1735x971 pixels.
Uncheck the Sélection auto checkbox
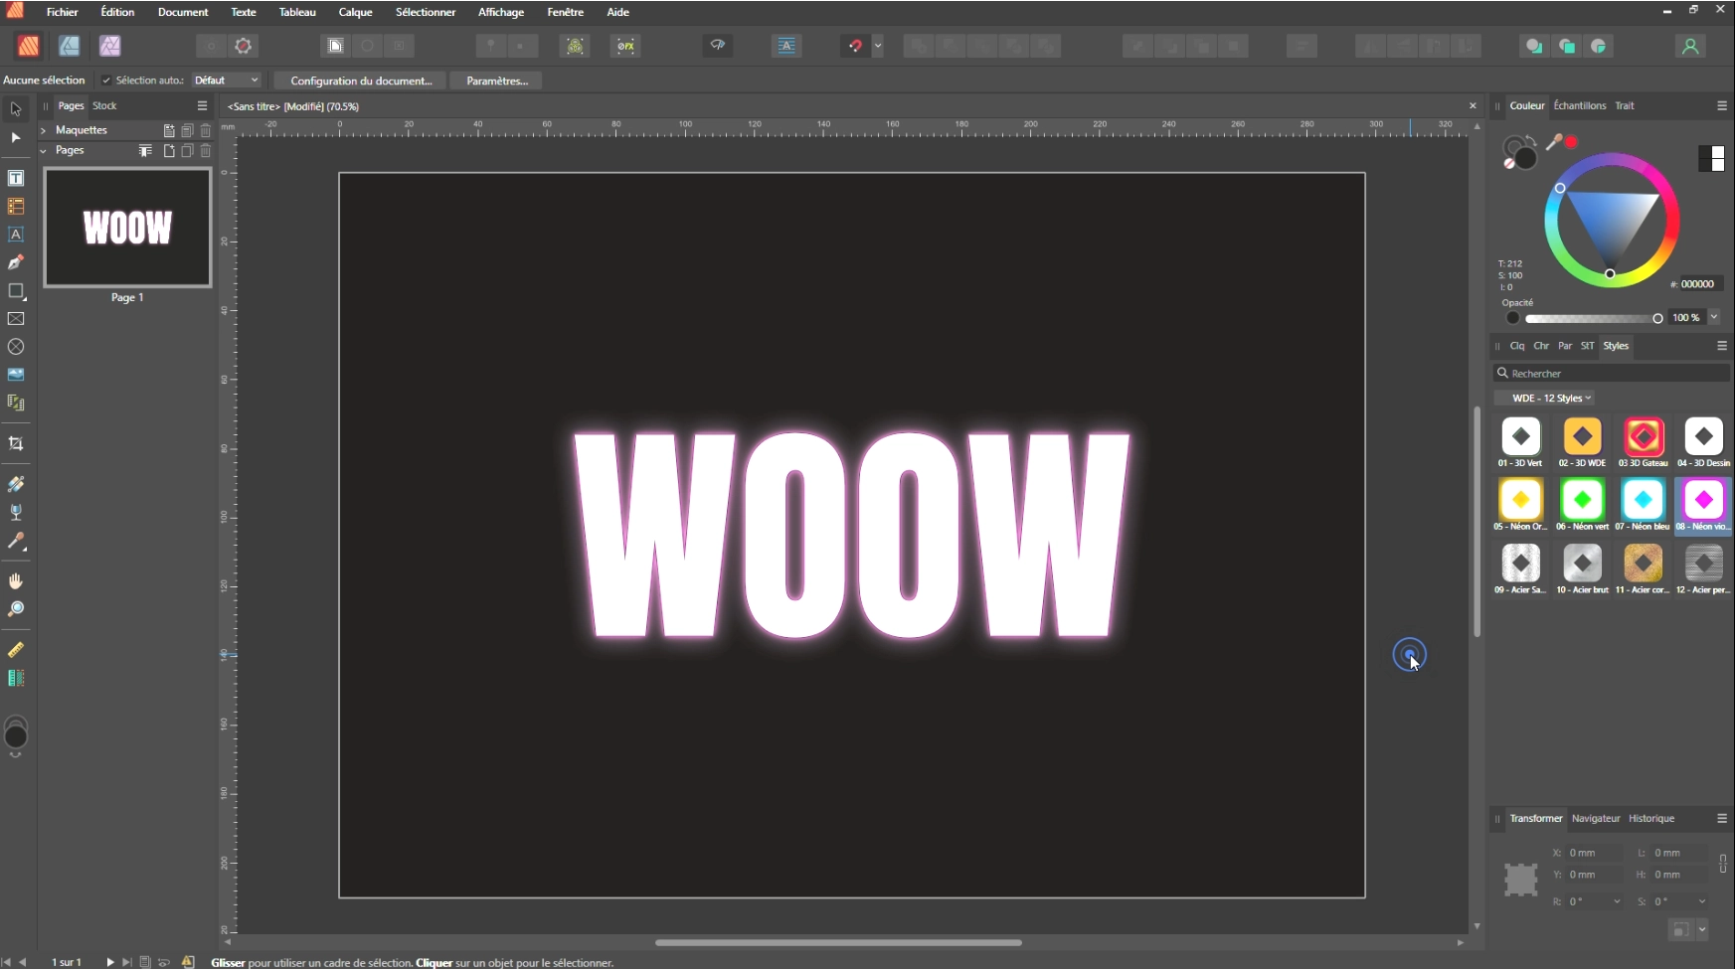tap(106, 81)
